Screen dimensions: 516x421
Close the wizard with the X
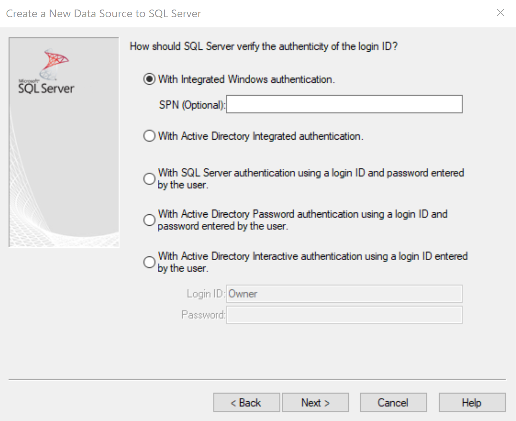500,12
